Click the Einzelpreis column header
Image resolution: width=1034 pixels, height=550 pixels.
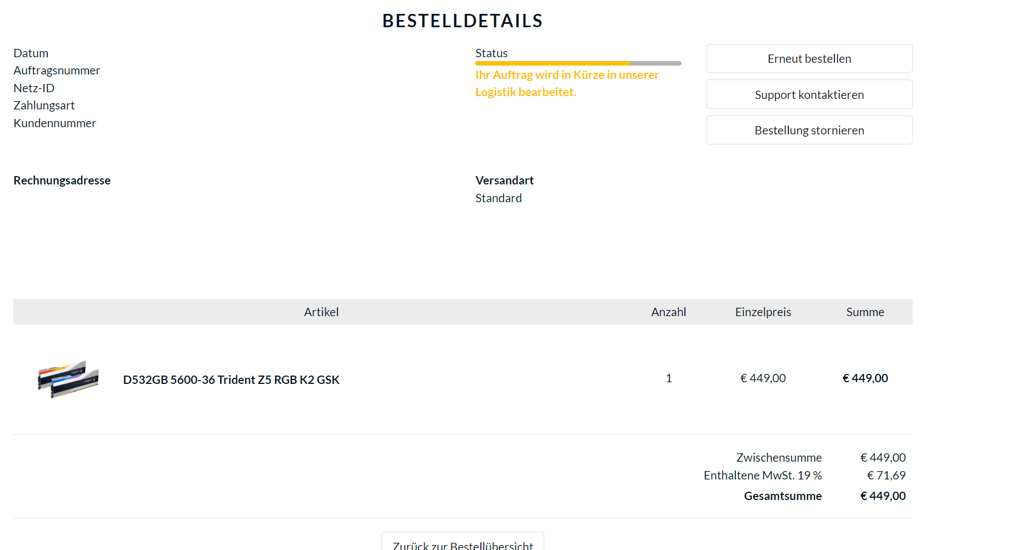pos(763,312)
